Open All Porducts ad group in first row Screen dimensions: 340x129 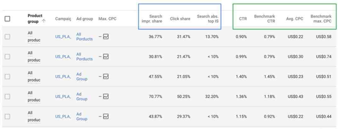[x=84, y=37]
